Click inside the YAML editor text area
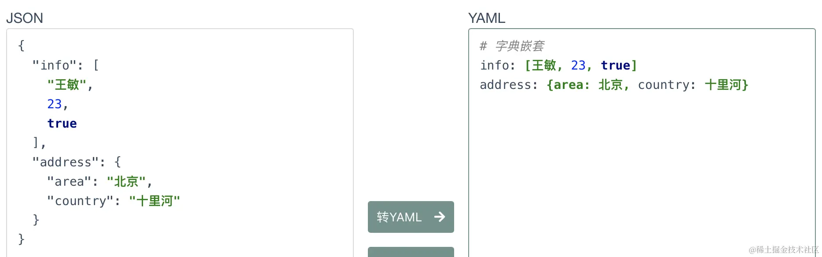Screen dimensions: 822x257 point(642,143)
